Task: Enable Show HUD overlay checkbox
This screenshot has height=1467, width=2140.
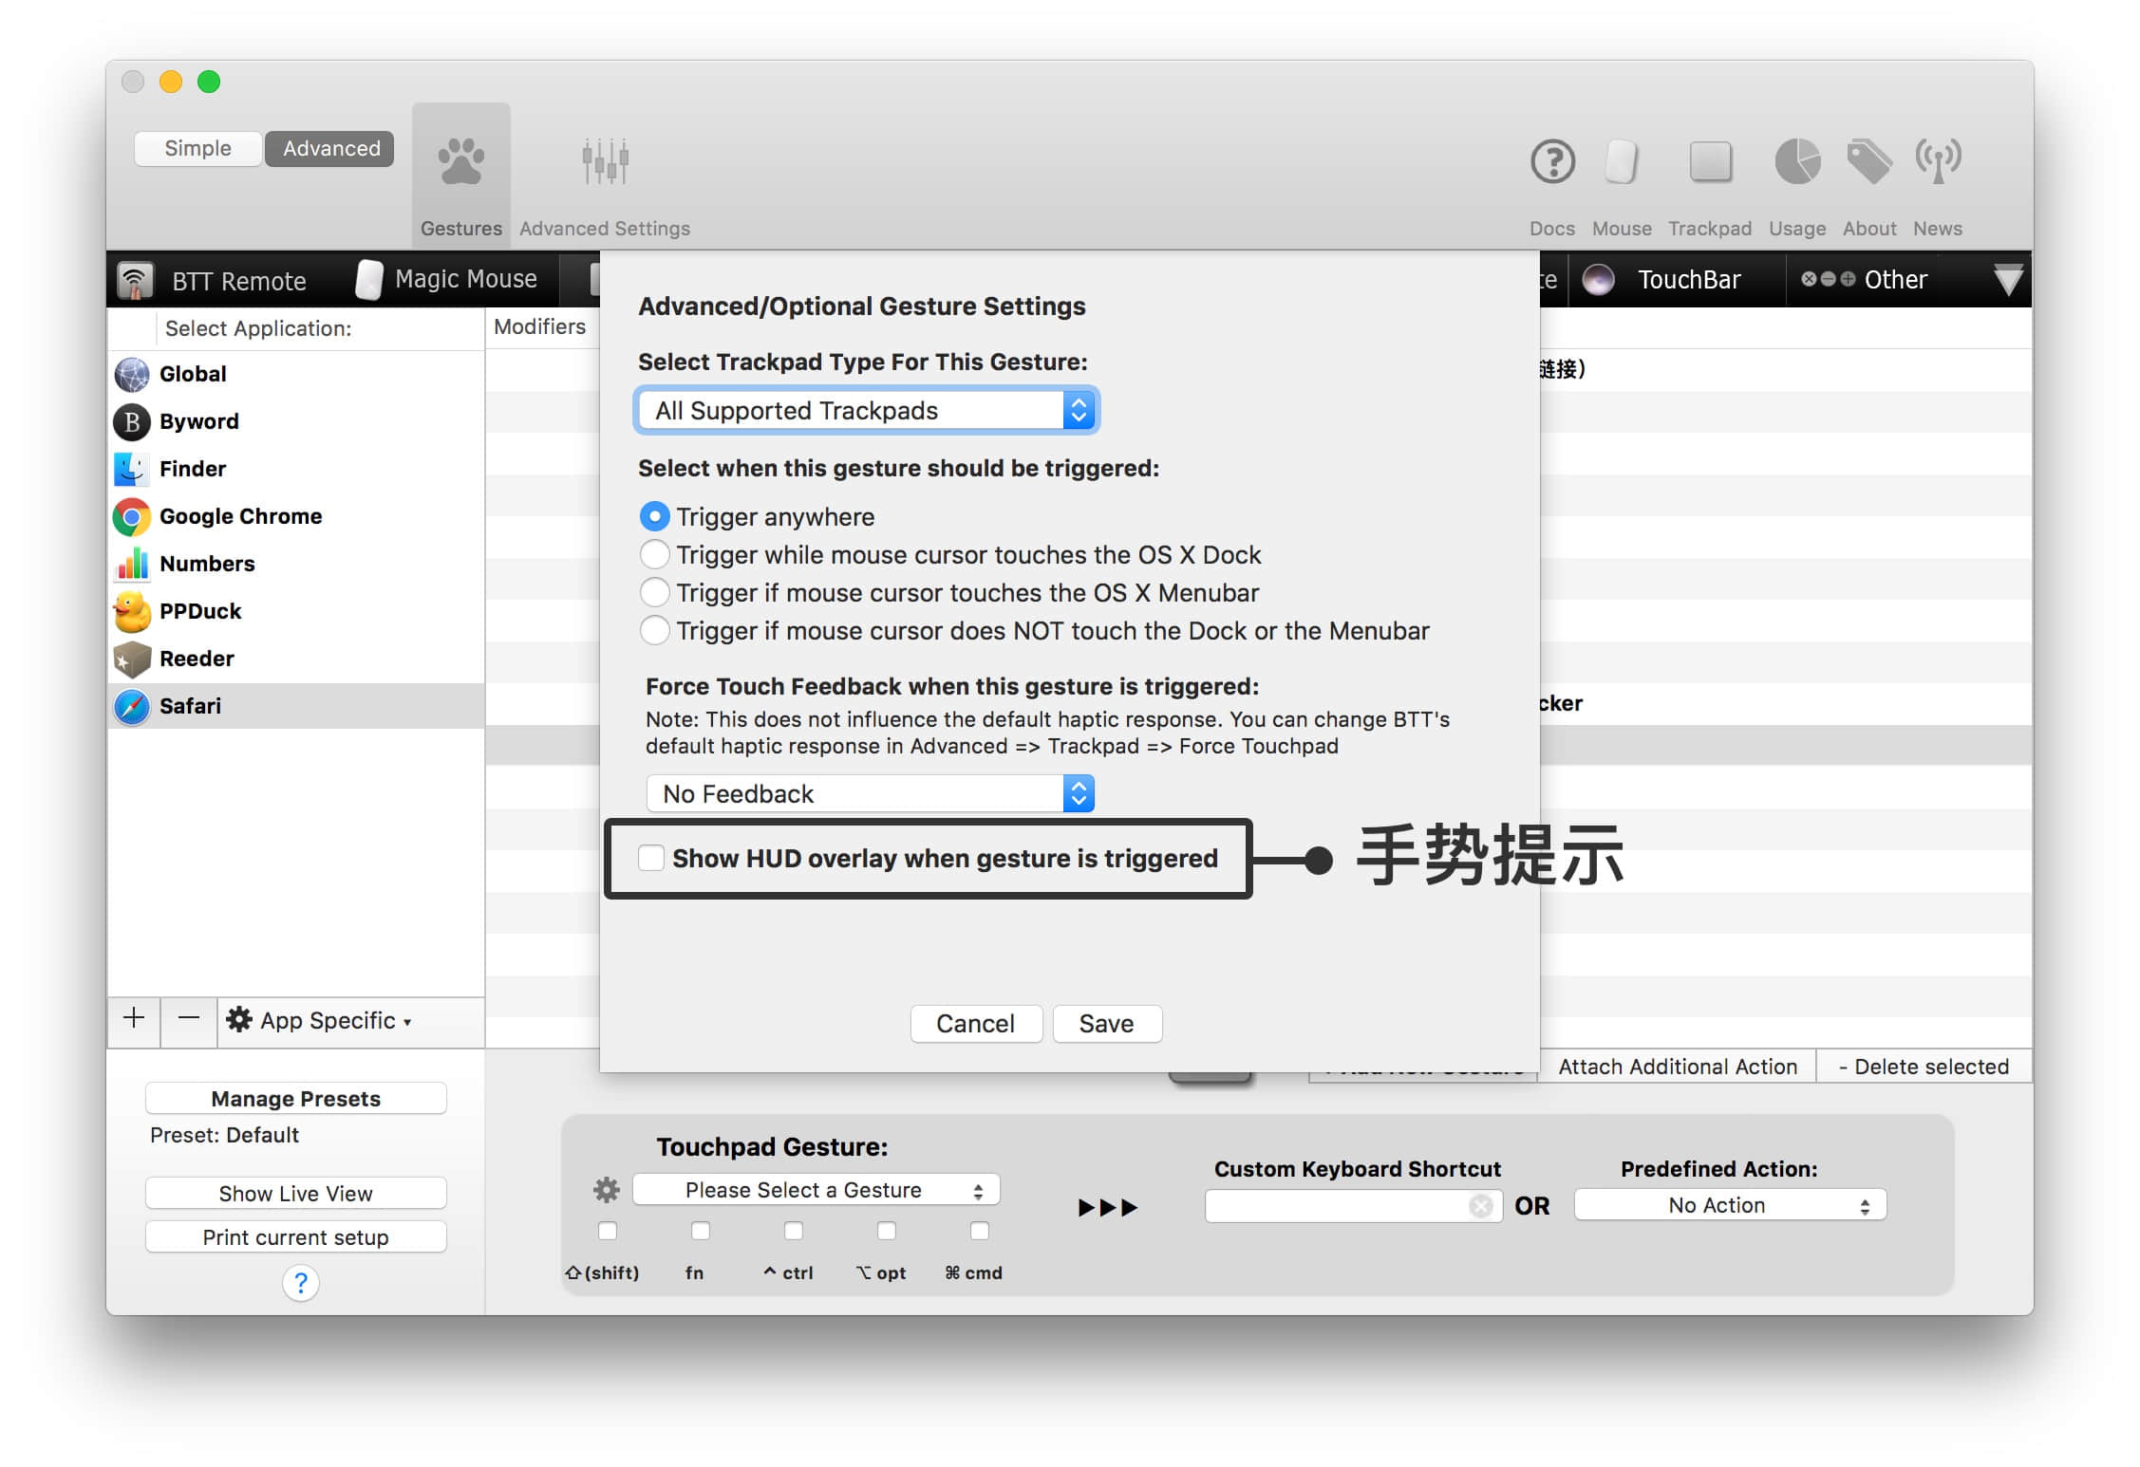Action: (x=651, y=858)
